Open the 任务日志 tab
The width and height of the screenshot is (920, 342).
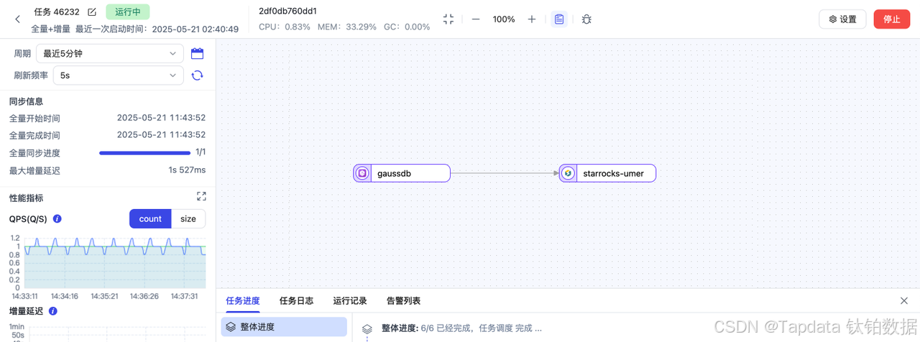coord(296,301)
